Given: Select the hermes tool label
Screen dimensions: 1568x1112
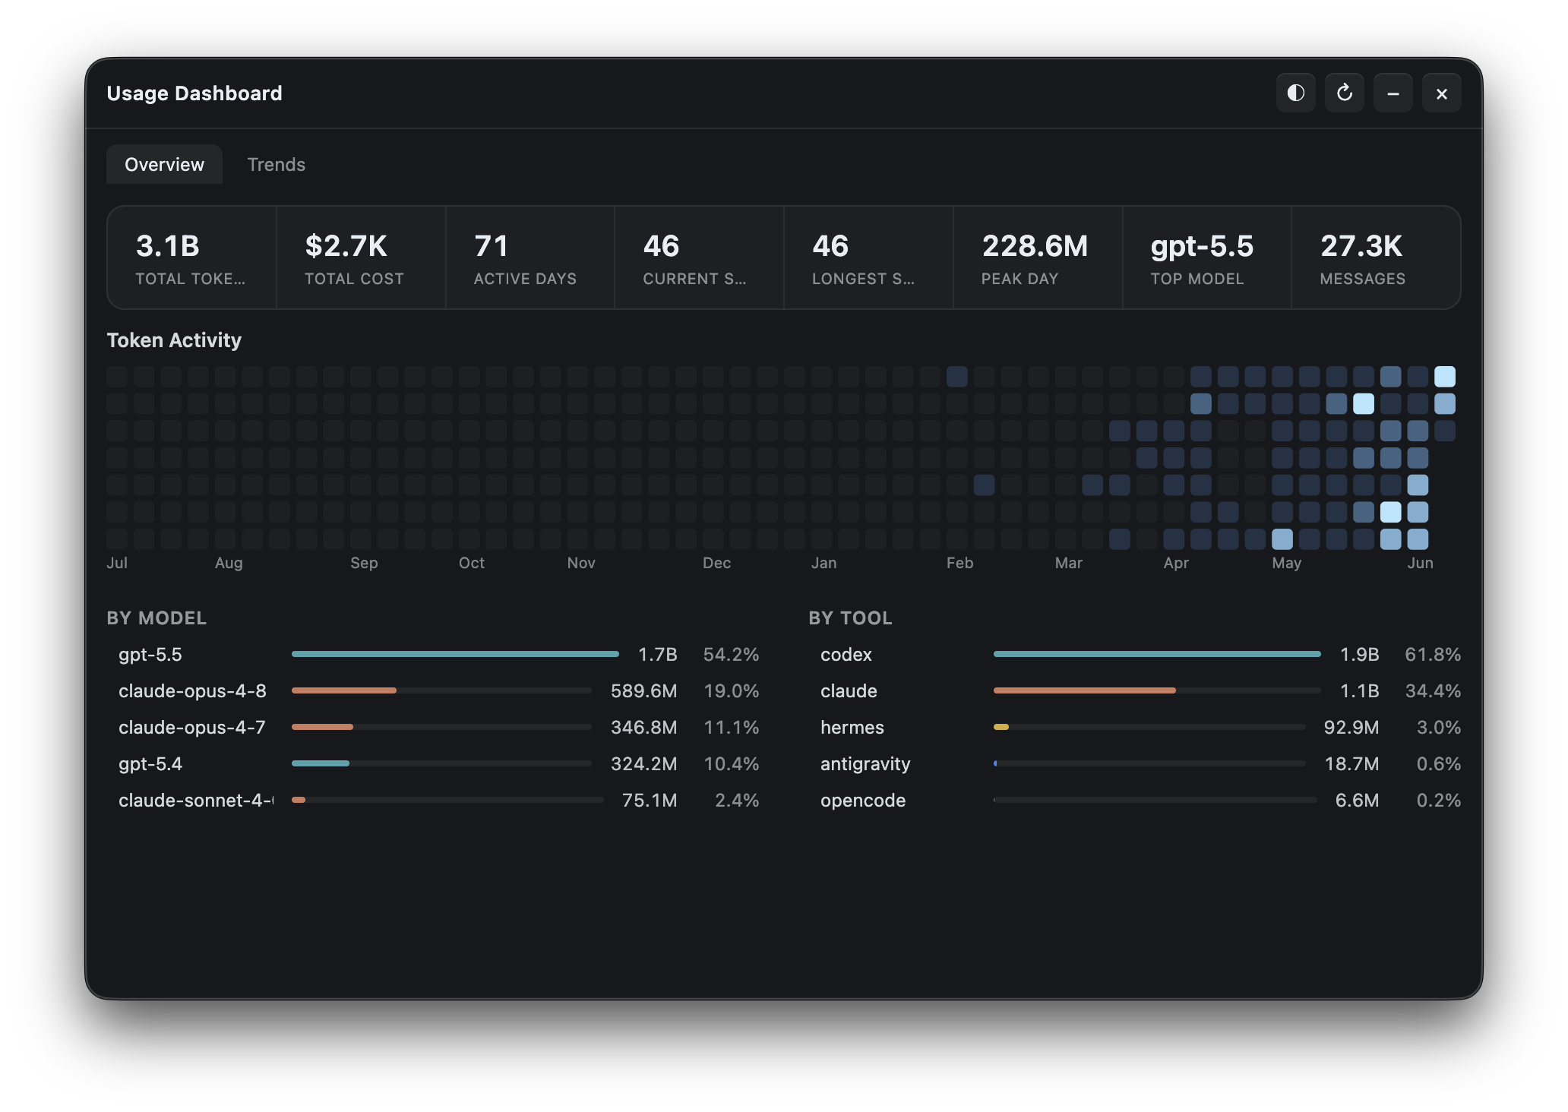Looking at the screenshot, I should pos(852,727).
